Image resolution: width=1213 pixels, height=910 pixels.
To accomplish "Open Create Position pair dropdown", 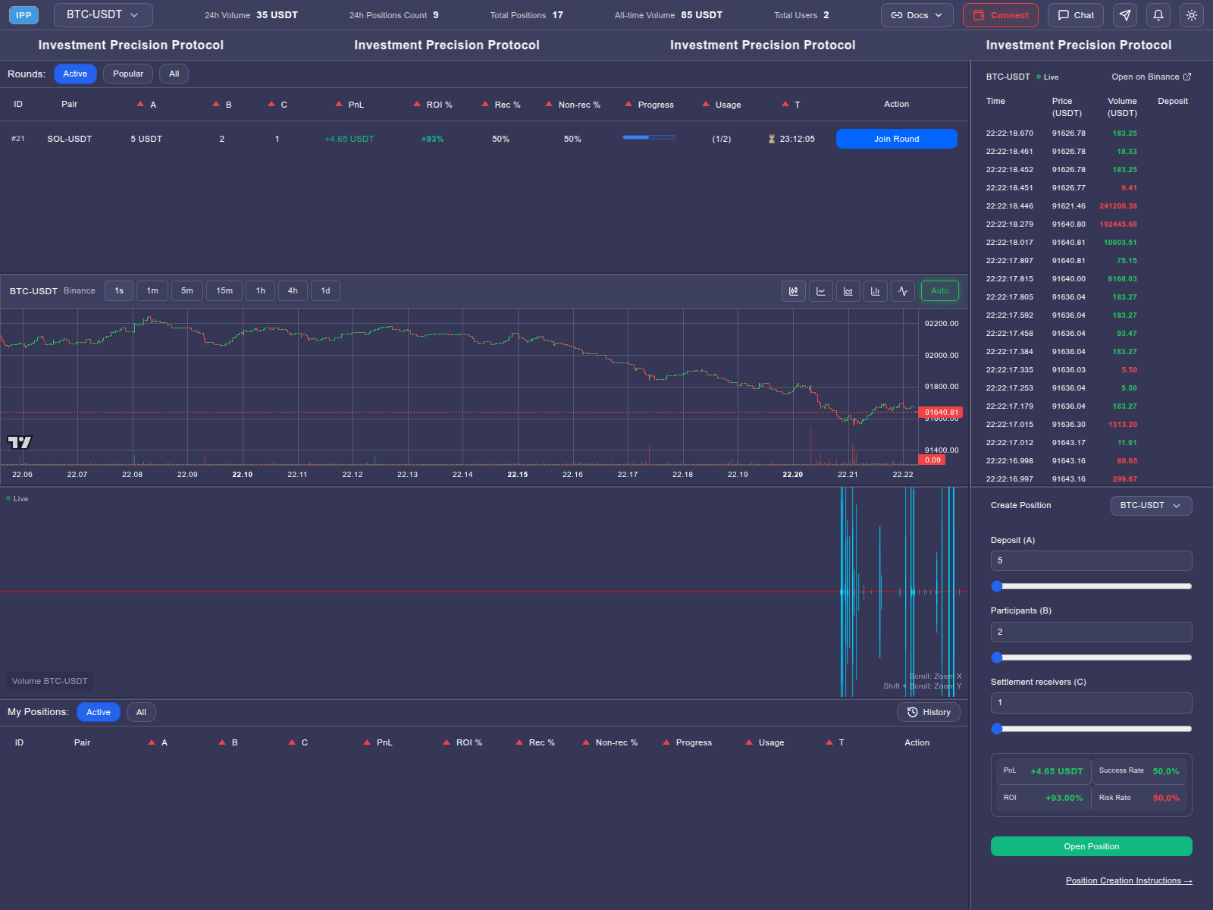I will (x=1150, y=506).
